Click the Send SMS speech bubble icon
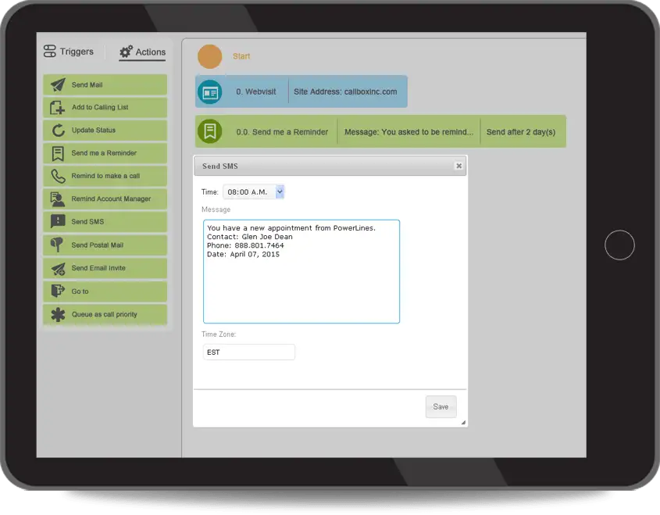Image resolution: width=660 pixels, height=515 pixels. tap(58, 221)
